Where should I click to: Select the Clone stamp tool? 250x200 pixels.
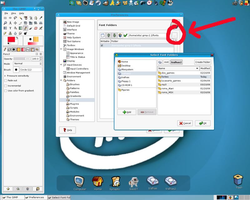click(x=10, y=33)
